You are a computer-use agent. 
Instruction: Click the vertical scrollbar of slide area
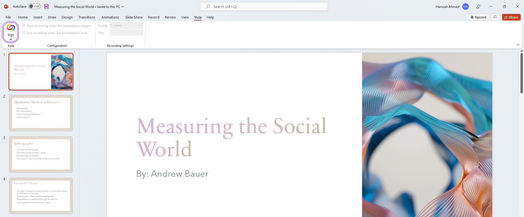coord(522,74)
